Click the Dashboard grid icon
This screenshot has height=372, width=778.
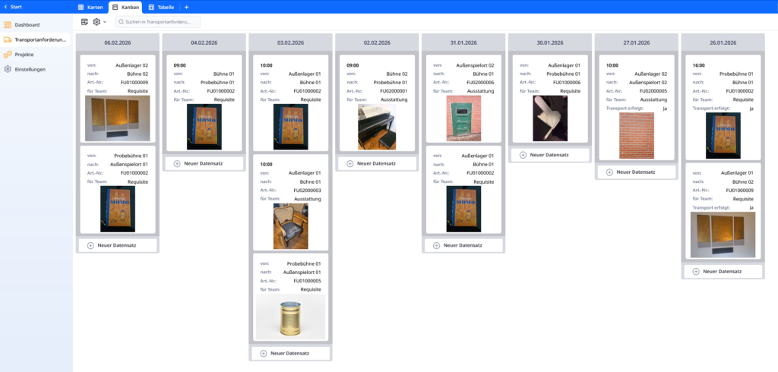8,25
